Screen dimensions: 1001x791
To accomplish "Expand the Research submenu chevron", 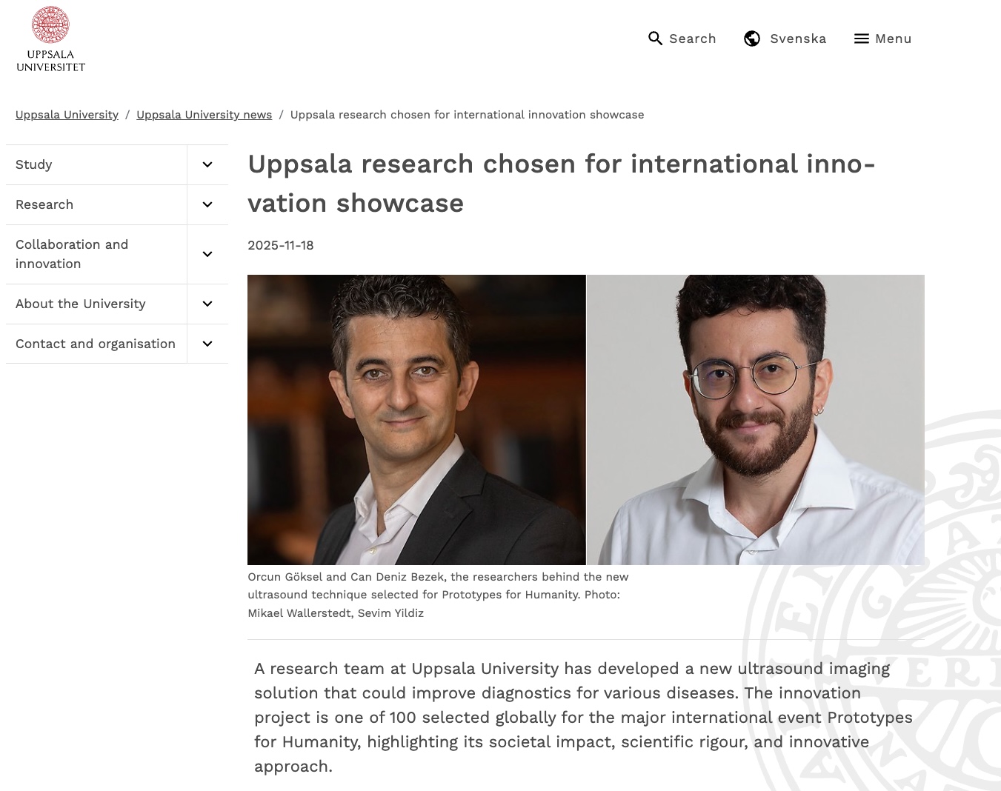I will [207, 204].
